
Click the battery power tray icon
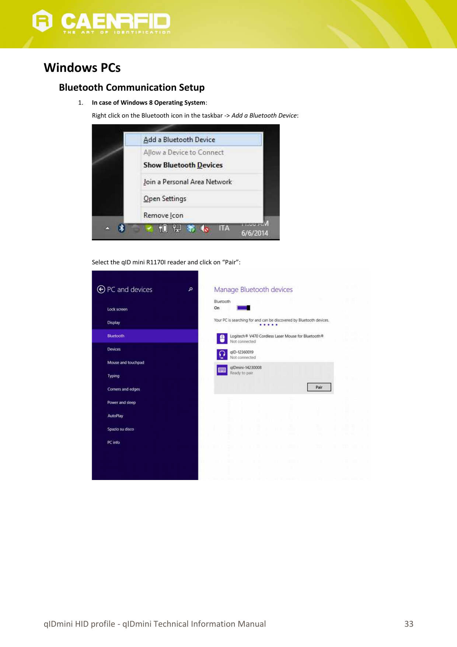coord(163,229)
